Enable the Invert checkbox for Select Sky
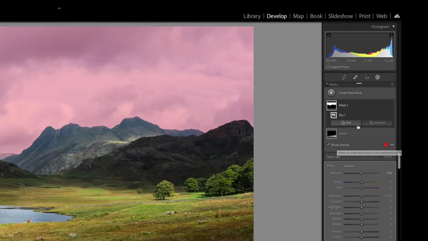Screen dimensions: 428x241 pyautogui.click(x=381, y=157)
